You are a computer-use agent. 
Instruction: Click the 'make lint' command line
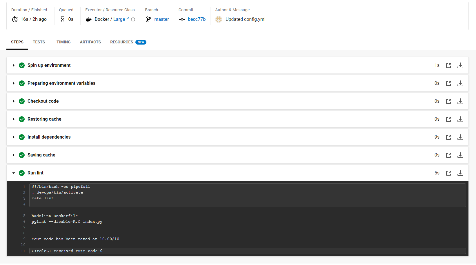[x=43, y=198]
